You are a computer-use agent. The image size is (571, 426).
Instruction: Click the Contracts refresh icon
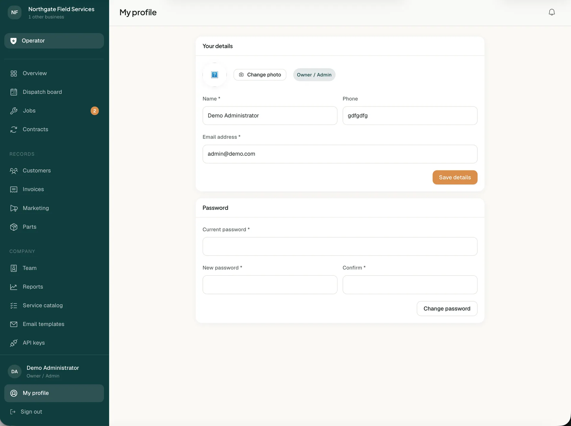pyautogui.click(x=14, y=130)
